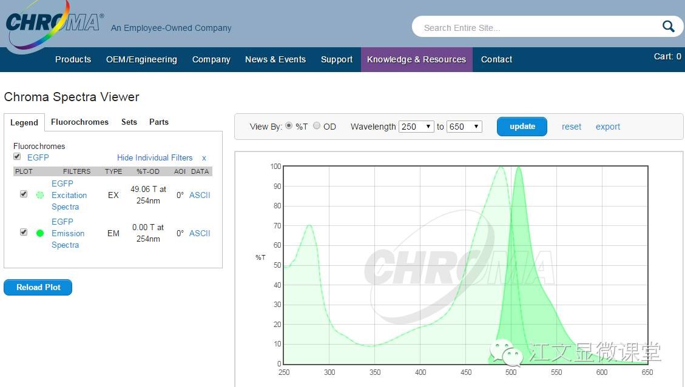The width and height of the screenshot is (685, 387).
Task: Click the Chroma logo
Action: 54,24
